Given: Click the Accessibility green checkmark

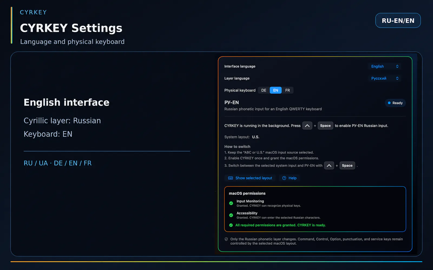Looking at the screenshot, I should point(231,215).
